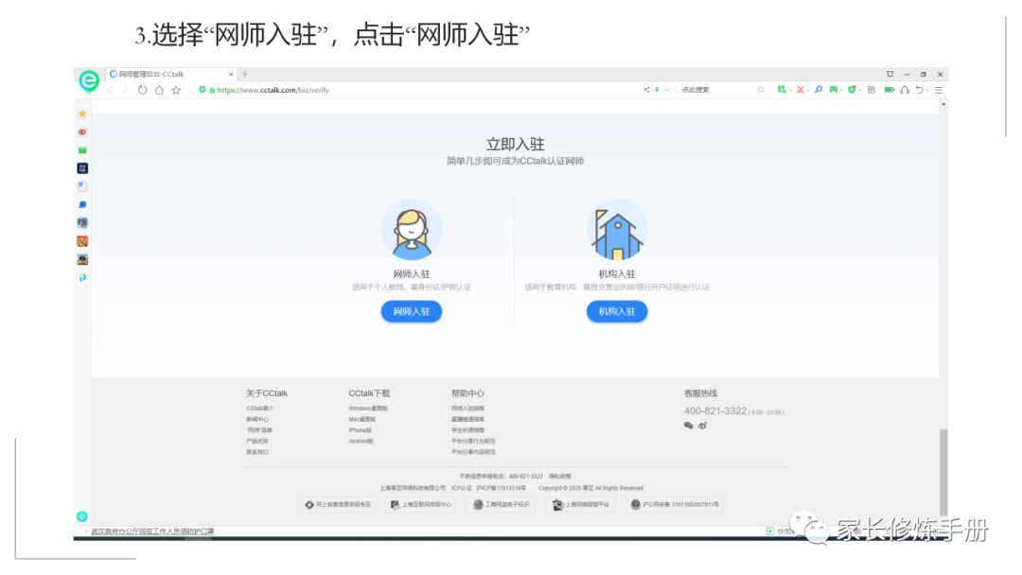Click the green shield security icon

point(203,90)
